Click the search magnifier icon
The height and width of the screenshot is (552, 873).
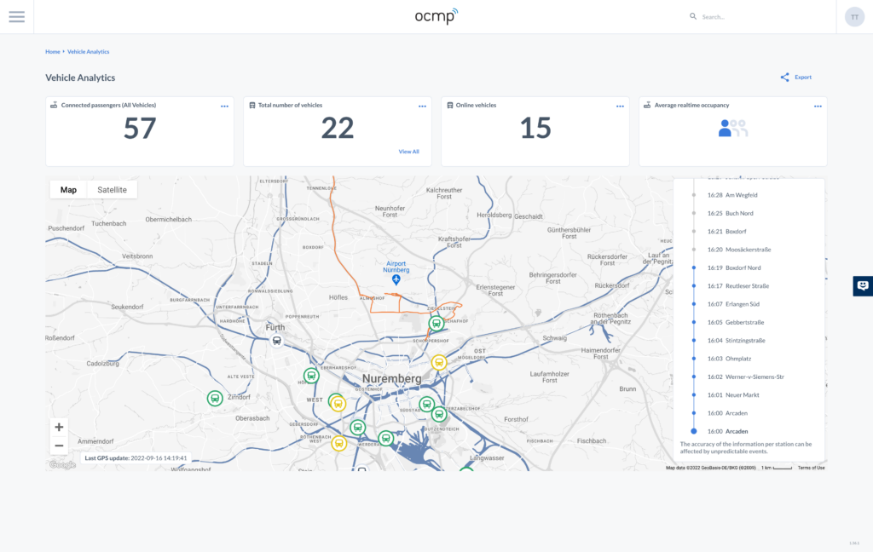[x=693, y=17]
